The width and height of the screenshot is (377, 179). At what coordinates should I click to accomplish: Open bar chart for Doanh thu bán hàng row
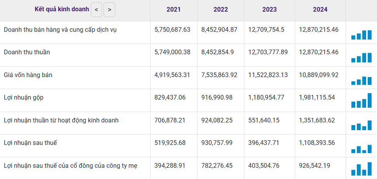361,35
